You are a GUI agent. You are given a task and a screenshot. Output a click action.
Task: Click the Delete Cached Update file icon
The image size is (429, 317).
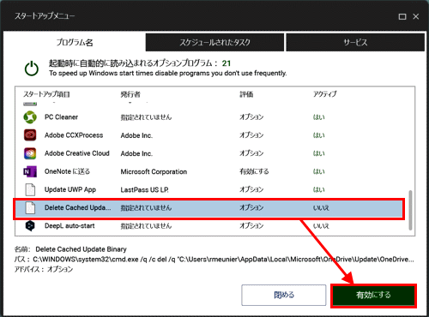click(x=30, y=207)
